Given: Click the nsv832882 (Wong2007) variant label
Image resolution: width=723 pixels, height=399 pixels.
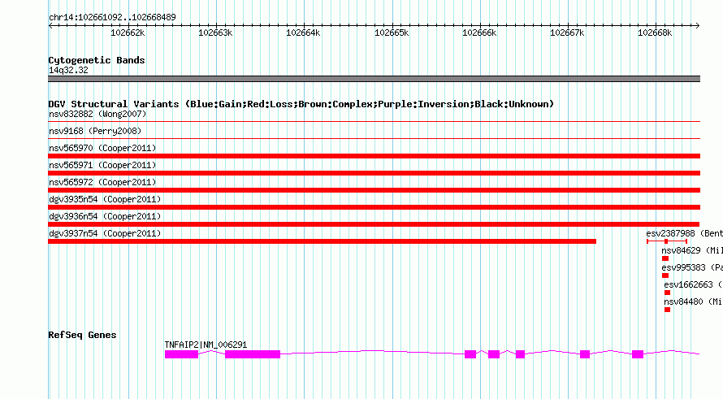Looking at the screenshot, I should point(97,114).
